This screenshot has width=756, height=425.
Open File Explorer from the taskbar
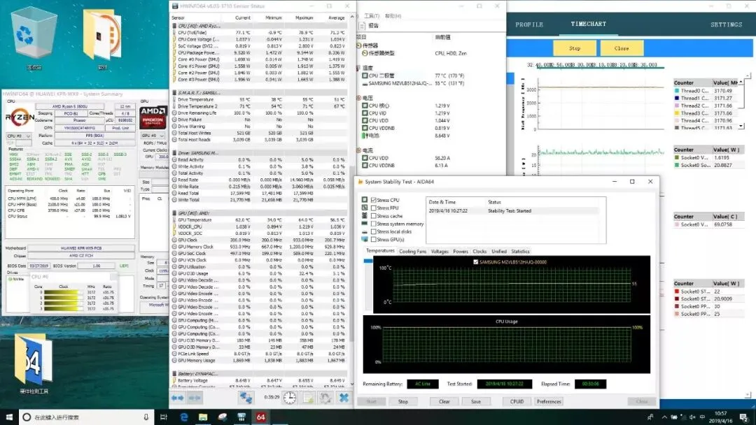(203, 417)
